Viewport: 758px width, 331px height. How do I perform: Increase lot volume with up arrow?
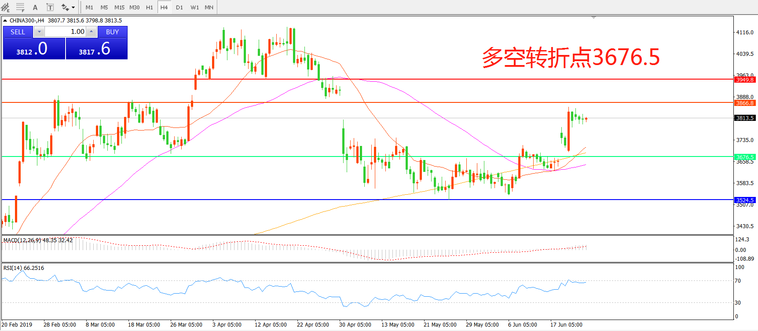pos(91,32)
